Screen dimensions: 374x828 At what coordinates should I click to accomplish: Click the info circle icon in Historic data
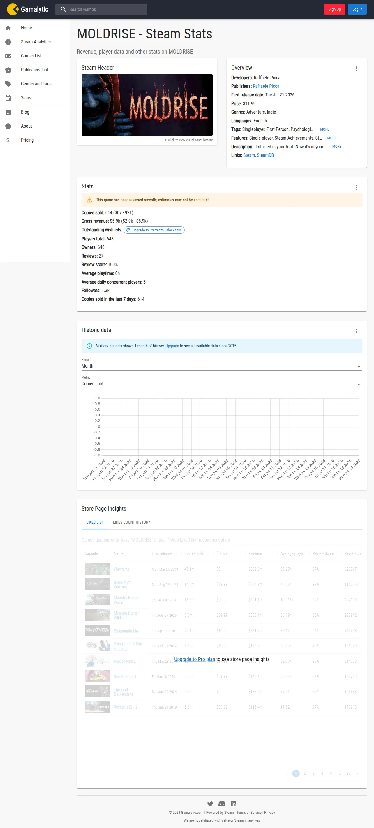[x=89, y=346]
